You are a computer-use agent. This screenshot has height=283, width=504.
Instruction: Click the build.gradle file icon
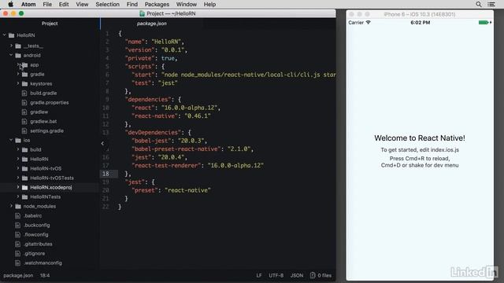coord(24,93)
